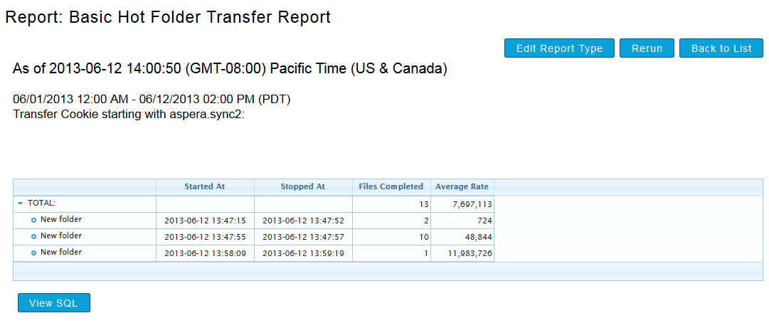Click circle icon of folder started 13:47:15
The image size is (769, 323).
[x=33, y=220]
